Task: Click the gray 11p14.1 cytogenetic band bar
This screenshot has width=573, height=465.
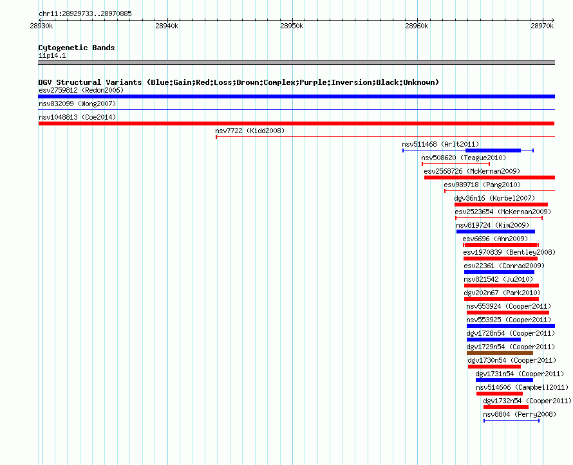Action: (296, 62)
